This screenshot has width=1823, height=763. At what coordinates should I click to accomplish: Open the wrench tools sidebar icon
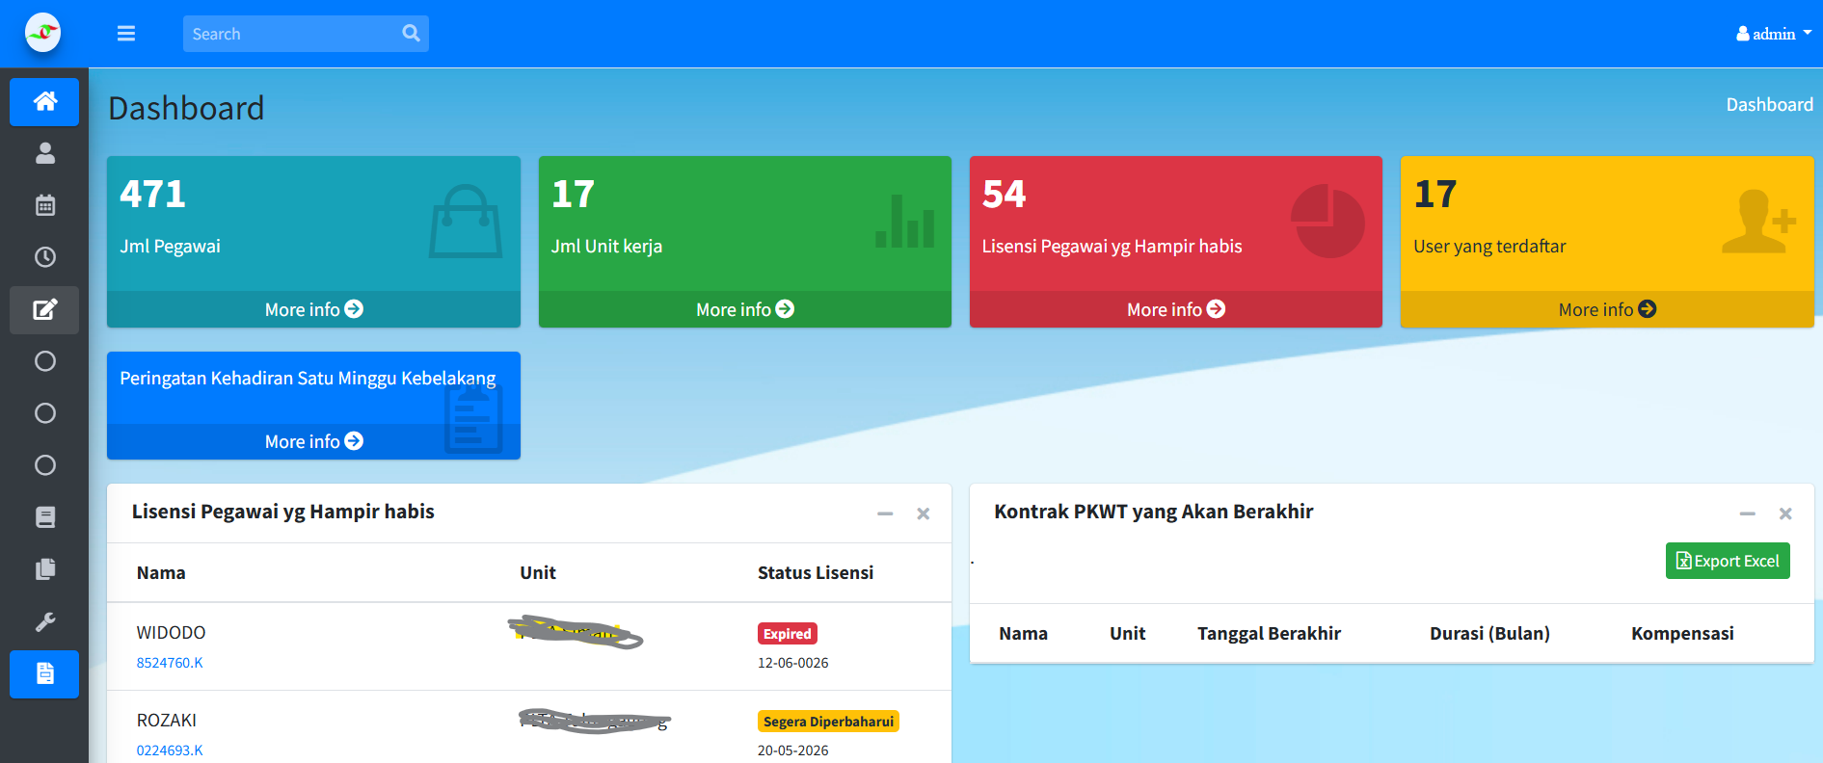44,621
